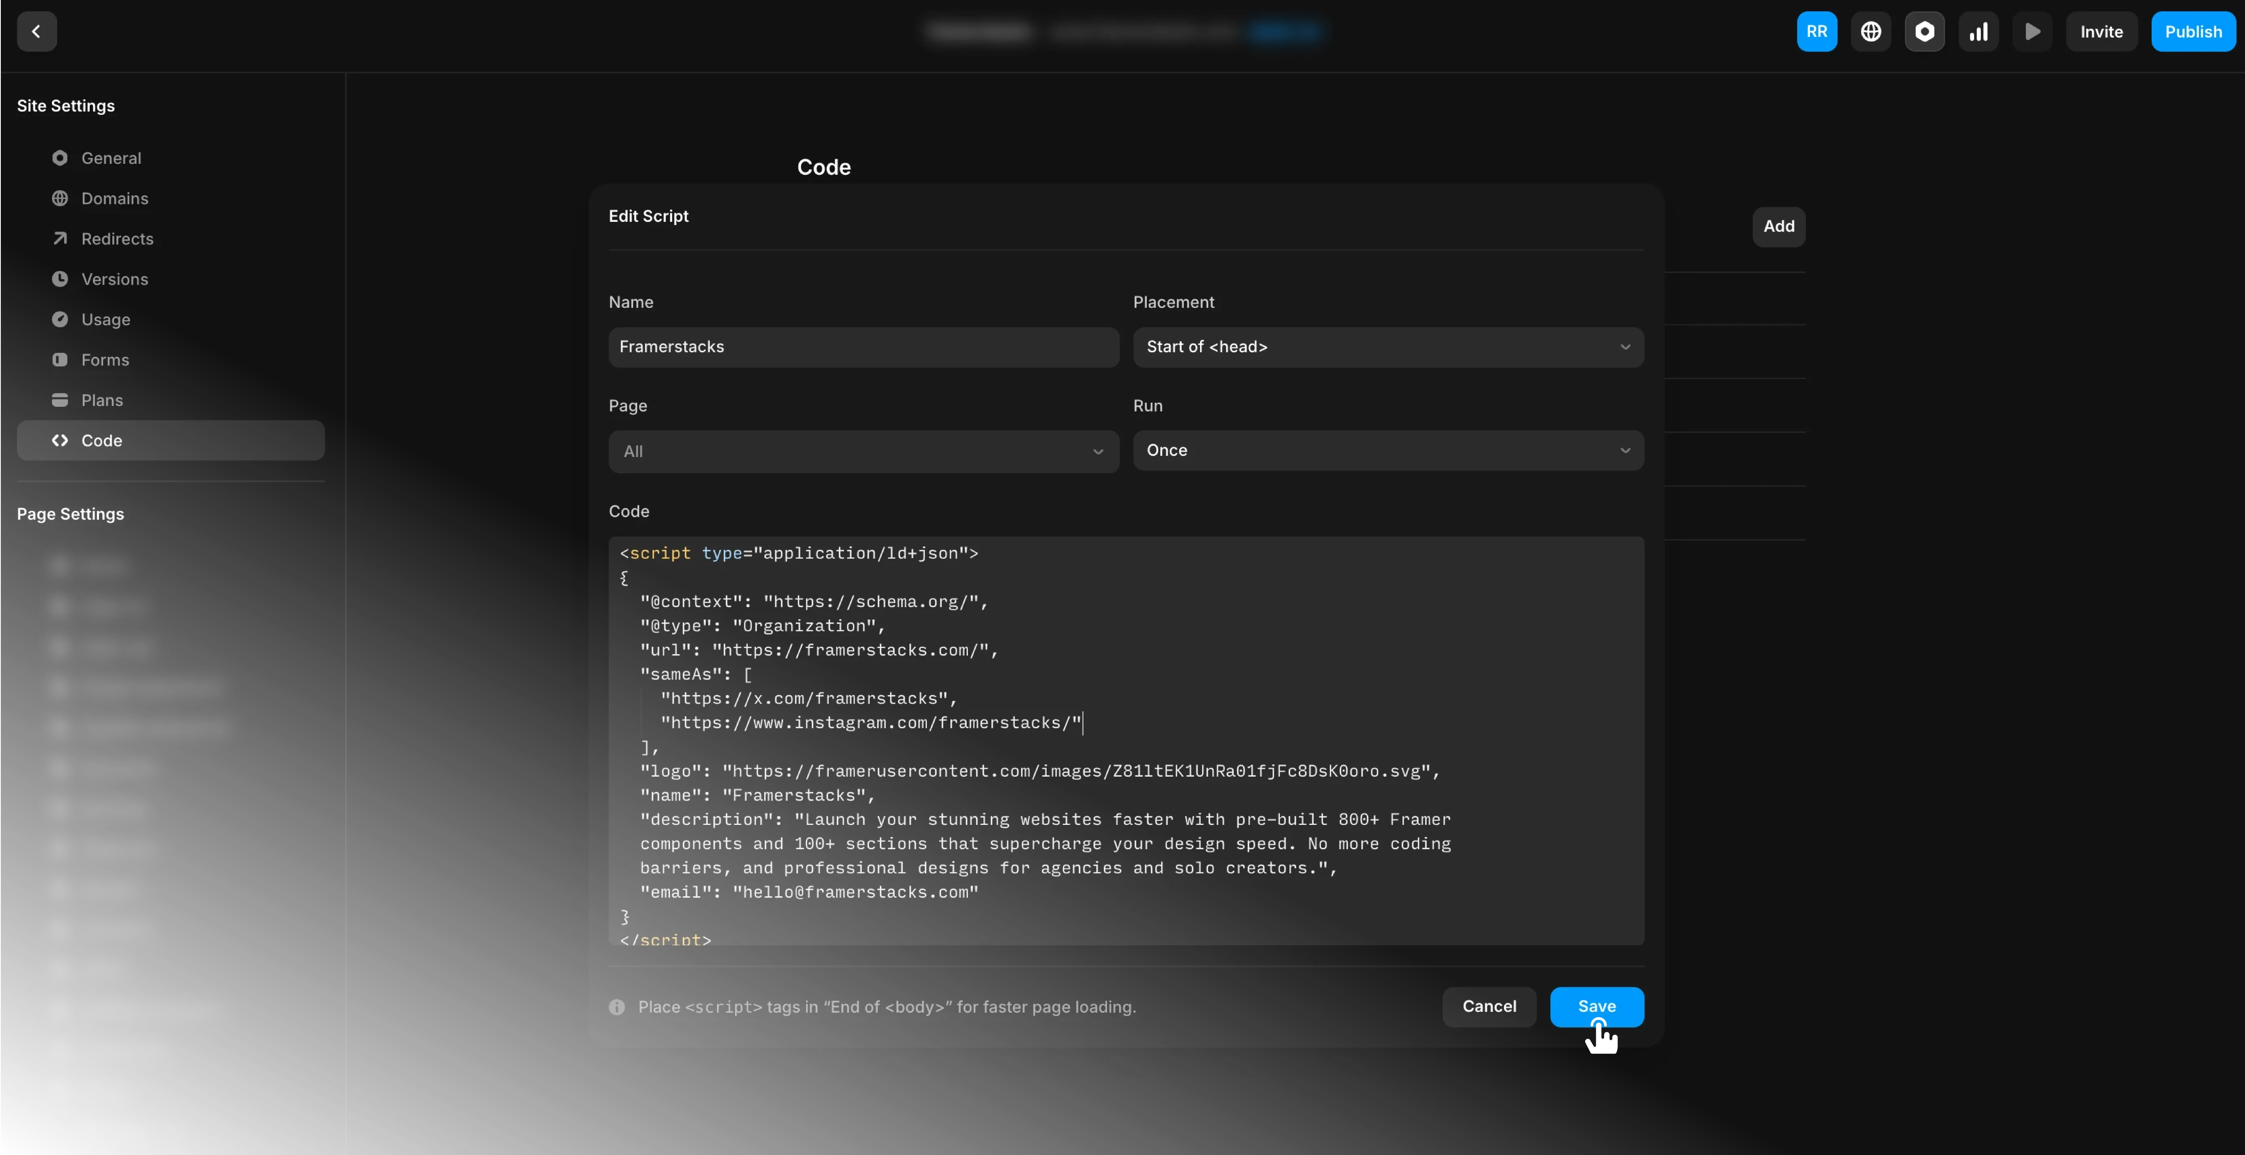Open Forms settings

point(171,360)
